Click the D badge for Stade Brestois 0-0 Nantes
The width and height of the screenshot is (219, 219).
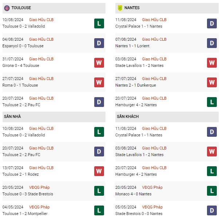212,211
